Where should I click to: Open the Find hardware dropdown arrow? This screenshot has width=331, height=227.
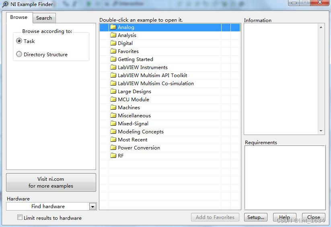[93, 207]
